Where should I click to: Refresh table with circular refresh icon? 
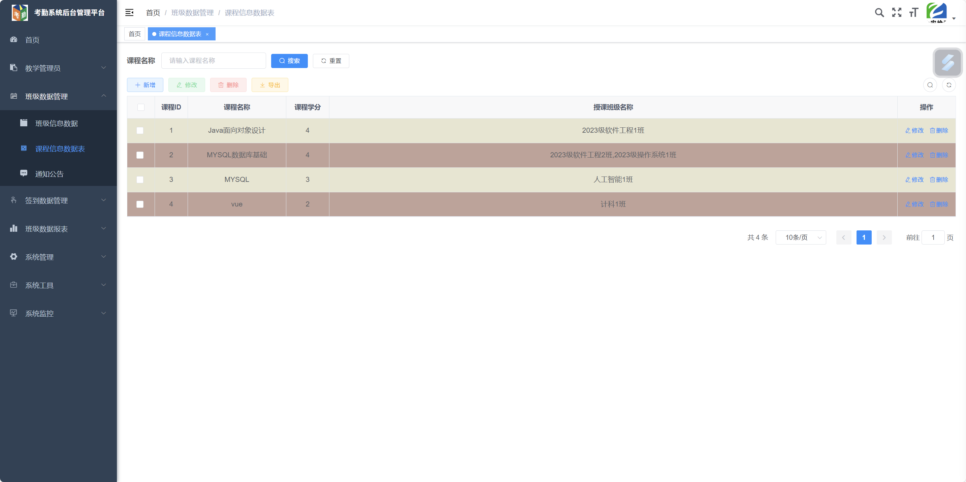pyautogui.click(x=949, y=85)
